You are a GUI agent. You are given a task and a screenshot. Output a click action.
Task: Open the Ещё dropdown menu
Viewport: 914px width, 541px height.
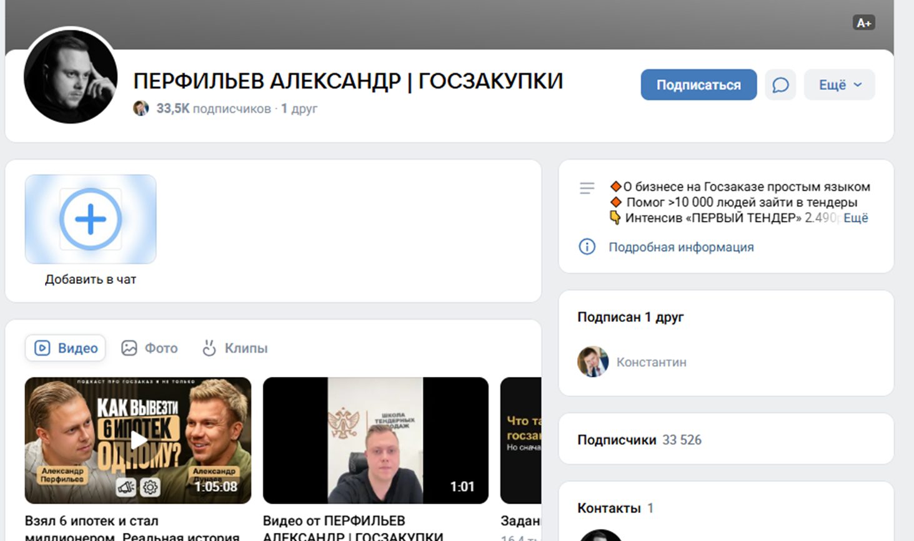(x=839, y=85)
